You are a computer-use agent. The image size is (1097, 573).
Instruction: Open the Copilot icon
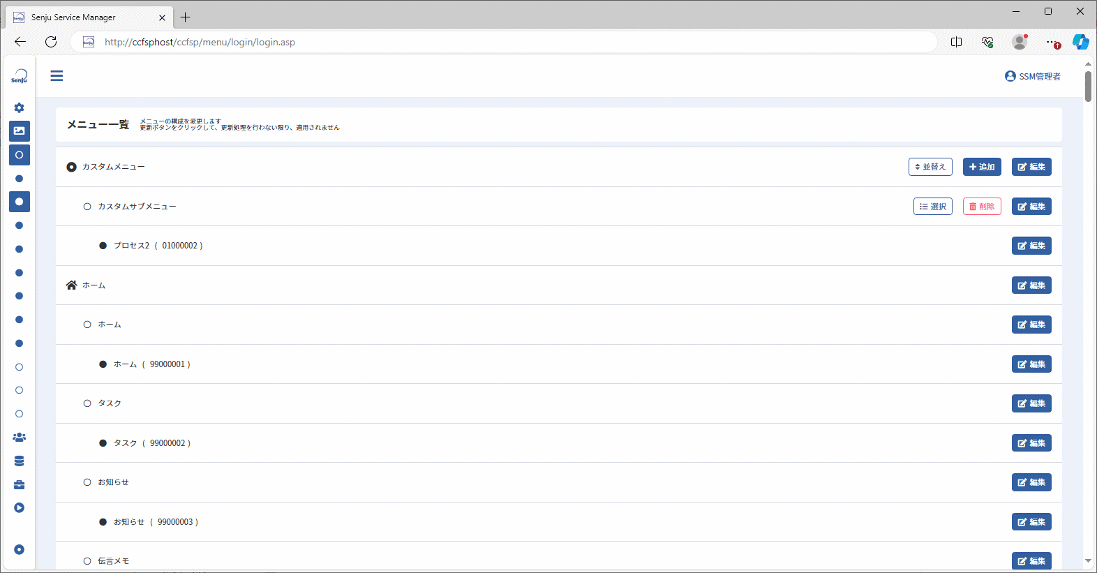click(x=1080, y=42)
